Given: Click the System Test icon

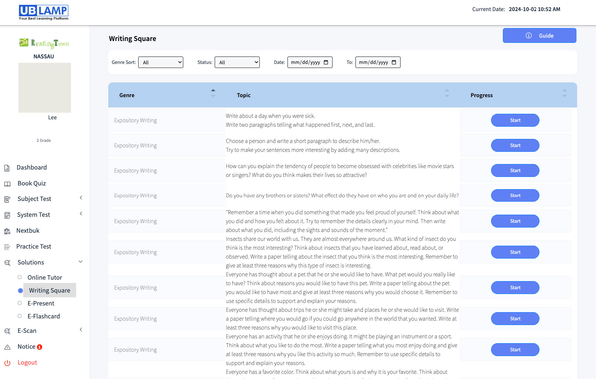Looking at the screenshot, I should click(x=7, y=215).
